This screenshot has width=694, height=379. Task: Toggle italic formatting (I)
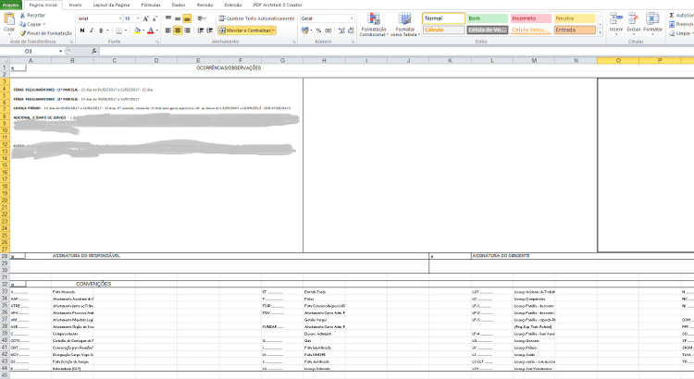(x=92, y=31)
